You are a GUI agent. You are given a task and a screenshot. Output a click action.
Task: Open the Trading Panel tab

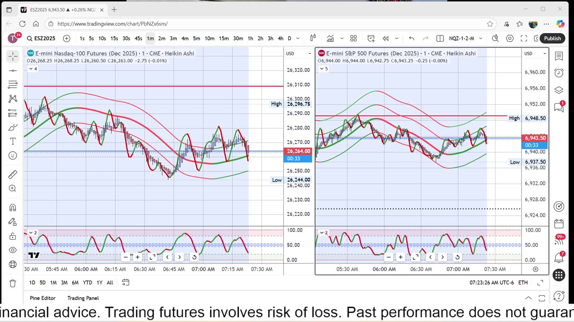pos(83,298)
